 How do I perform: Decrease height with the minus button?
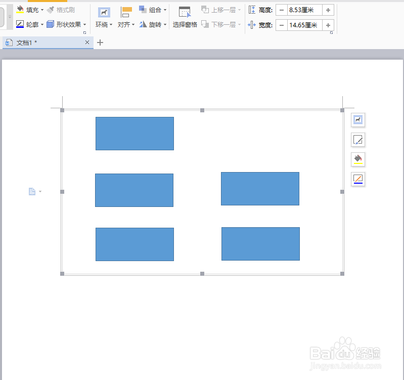(282, 10)
